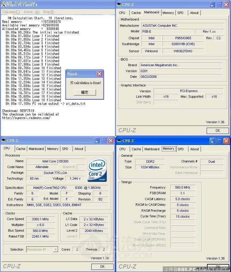
Task: Click the 82801HB (ICH8) southbridge value
Action: [183, 44]
